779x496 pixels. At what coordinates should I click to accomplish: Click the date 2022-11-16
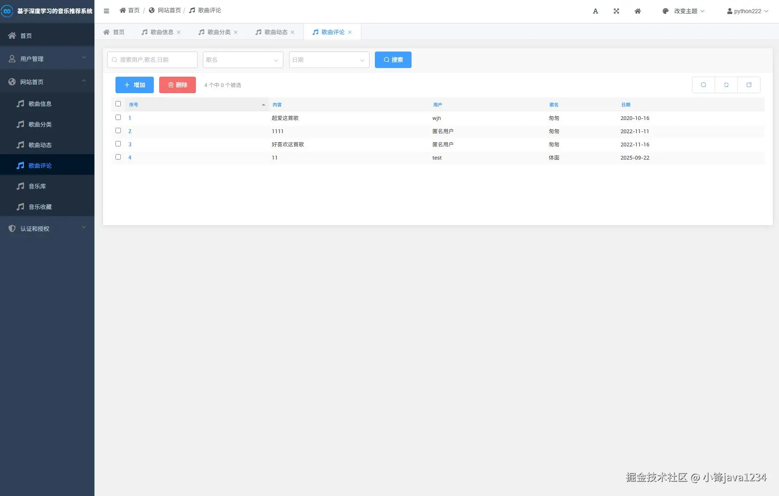[x=635, y=144]
